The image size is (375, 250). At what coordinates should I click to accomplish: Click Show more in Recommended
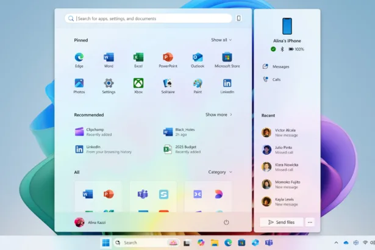click(x=218, y=115)
